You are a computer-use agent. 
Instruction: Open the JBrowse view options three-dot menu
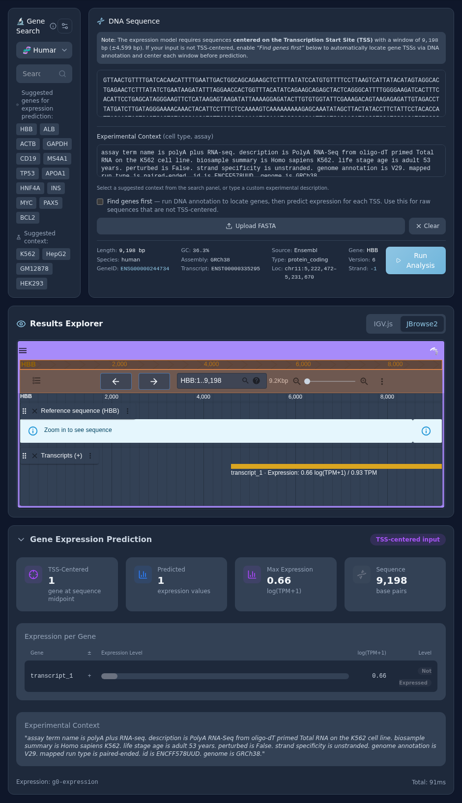[x=382, y=381]
